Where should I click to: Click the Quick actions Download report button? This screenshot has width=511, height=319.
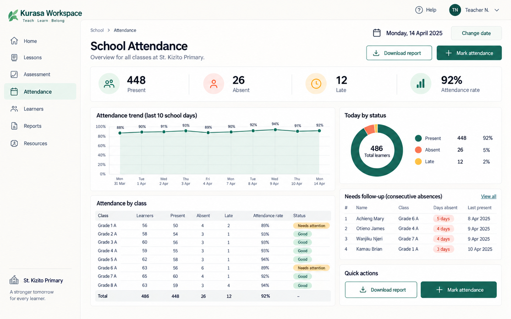coord(381,290)
